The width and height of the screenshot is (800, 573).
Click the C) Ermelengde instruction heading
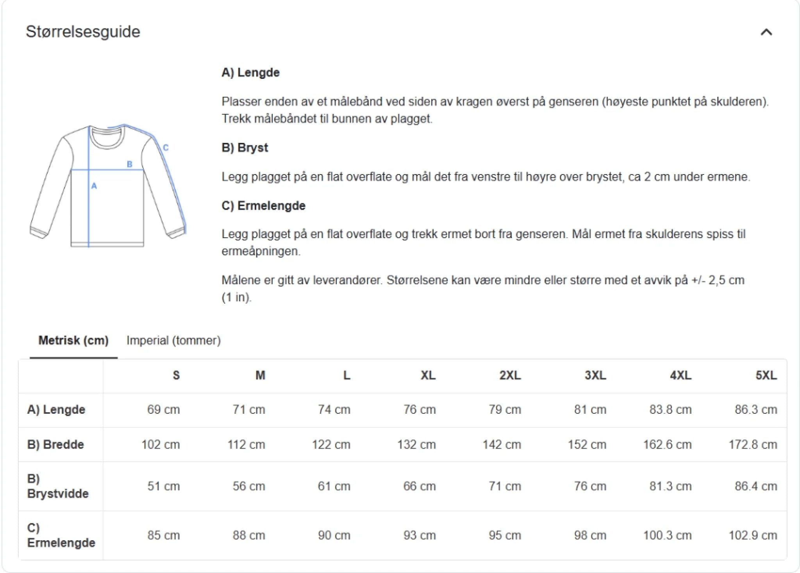263,206
